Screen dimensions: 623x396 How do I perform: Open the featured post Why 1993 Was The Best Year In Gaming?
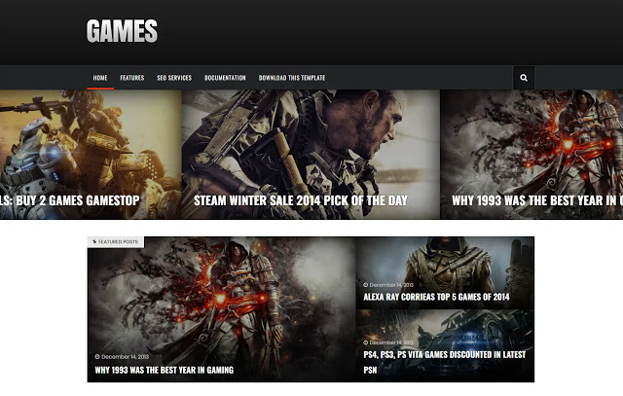(x=165, y=370)
